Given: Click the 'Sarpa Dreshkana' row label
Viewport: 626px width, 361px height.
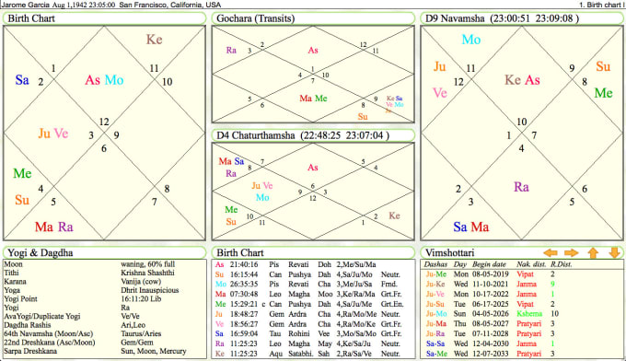Looking at the screenshot, I should (30, 352).
